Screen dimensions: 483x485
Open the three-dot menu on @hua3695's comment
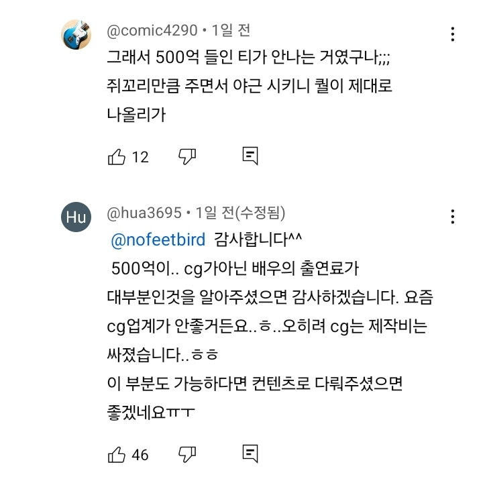pos(453,217)
